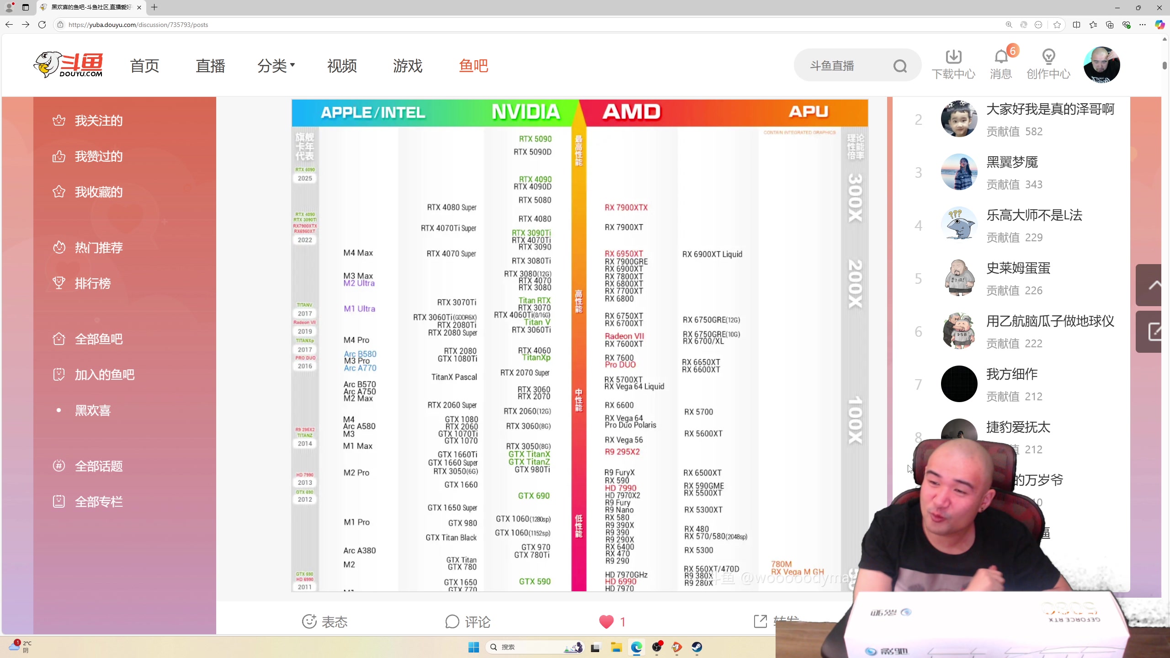Open user 黑翼梦魇 profile
This screenshot has height=658, width=1170.
tap(1012, 162)
